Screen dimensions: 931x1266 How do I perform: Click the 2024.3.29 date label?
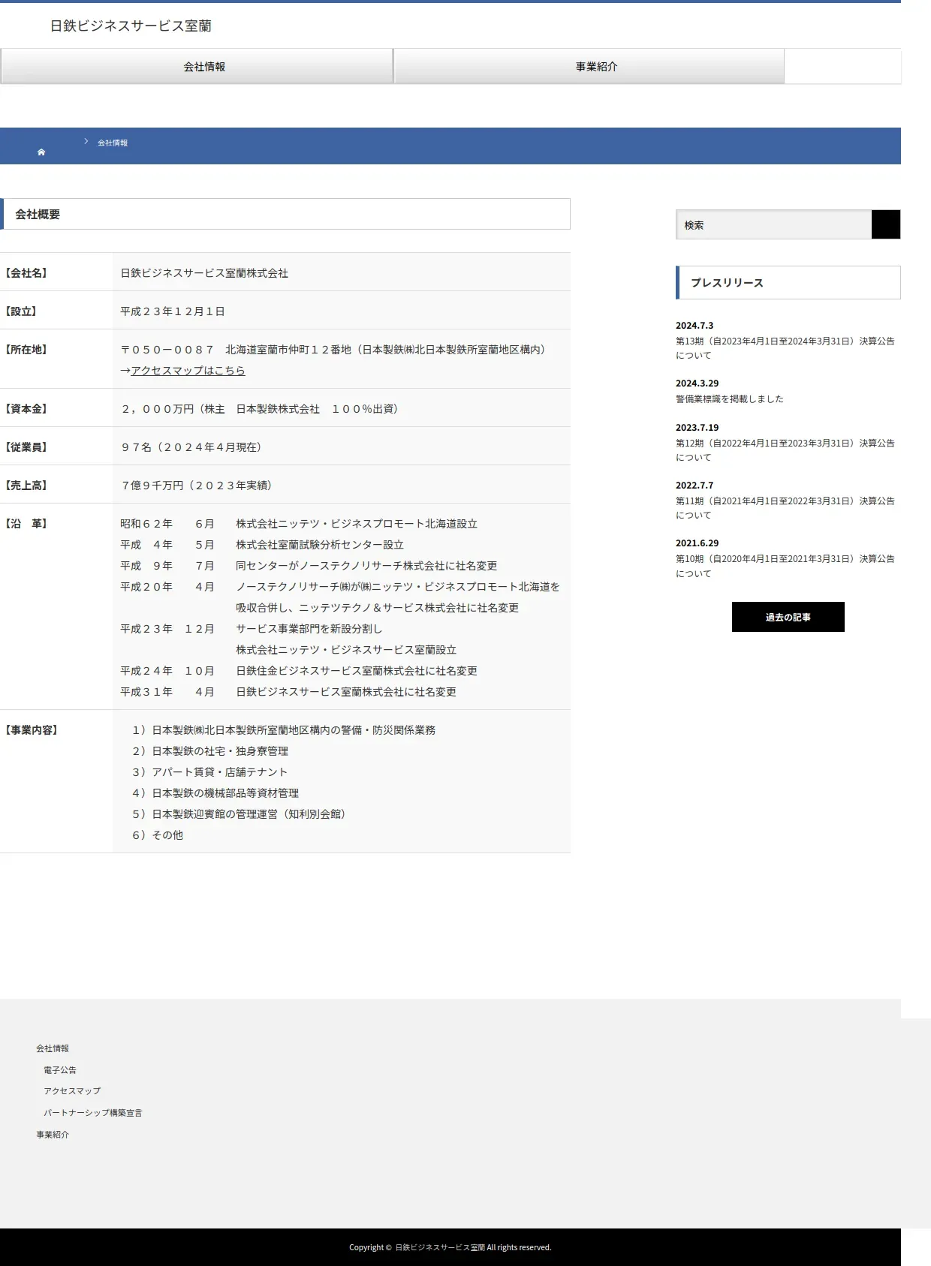[x=697, y=383]
